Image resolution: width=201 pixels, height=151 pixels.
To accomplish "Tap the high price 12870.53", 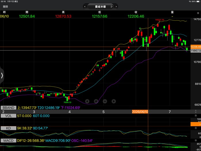I will [x=63, y=16].
